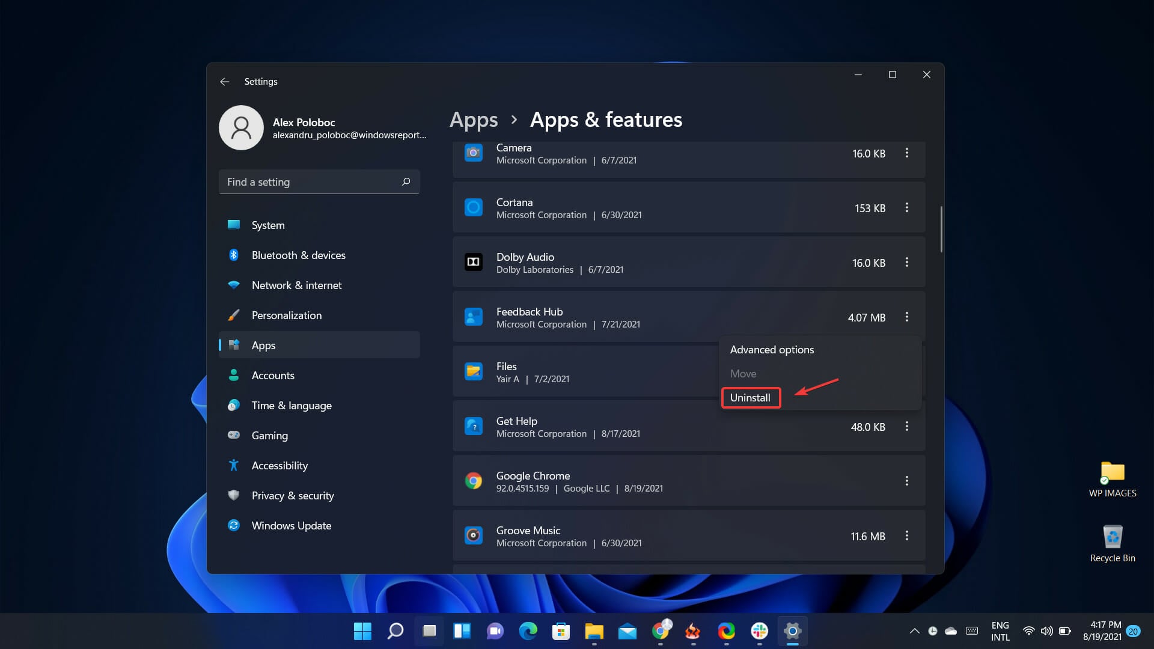
Task: Click the Cortana app icon
Action: (473, 208)
